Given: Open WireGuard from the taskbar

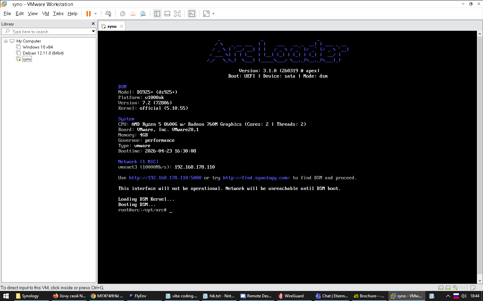Looking at the screenshot, I should click(x=291, y=296).
